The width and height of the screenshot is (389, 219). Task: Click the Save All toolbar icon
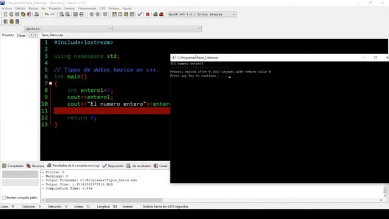(x=23, y=15)
